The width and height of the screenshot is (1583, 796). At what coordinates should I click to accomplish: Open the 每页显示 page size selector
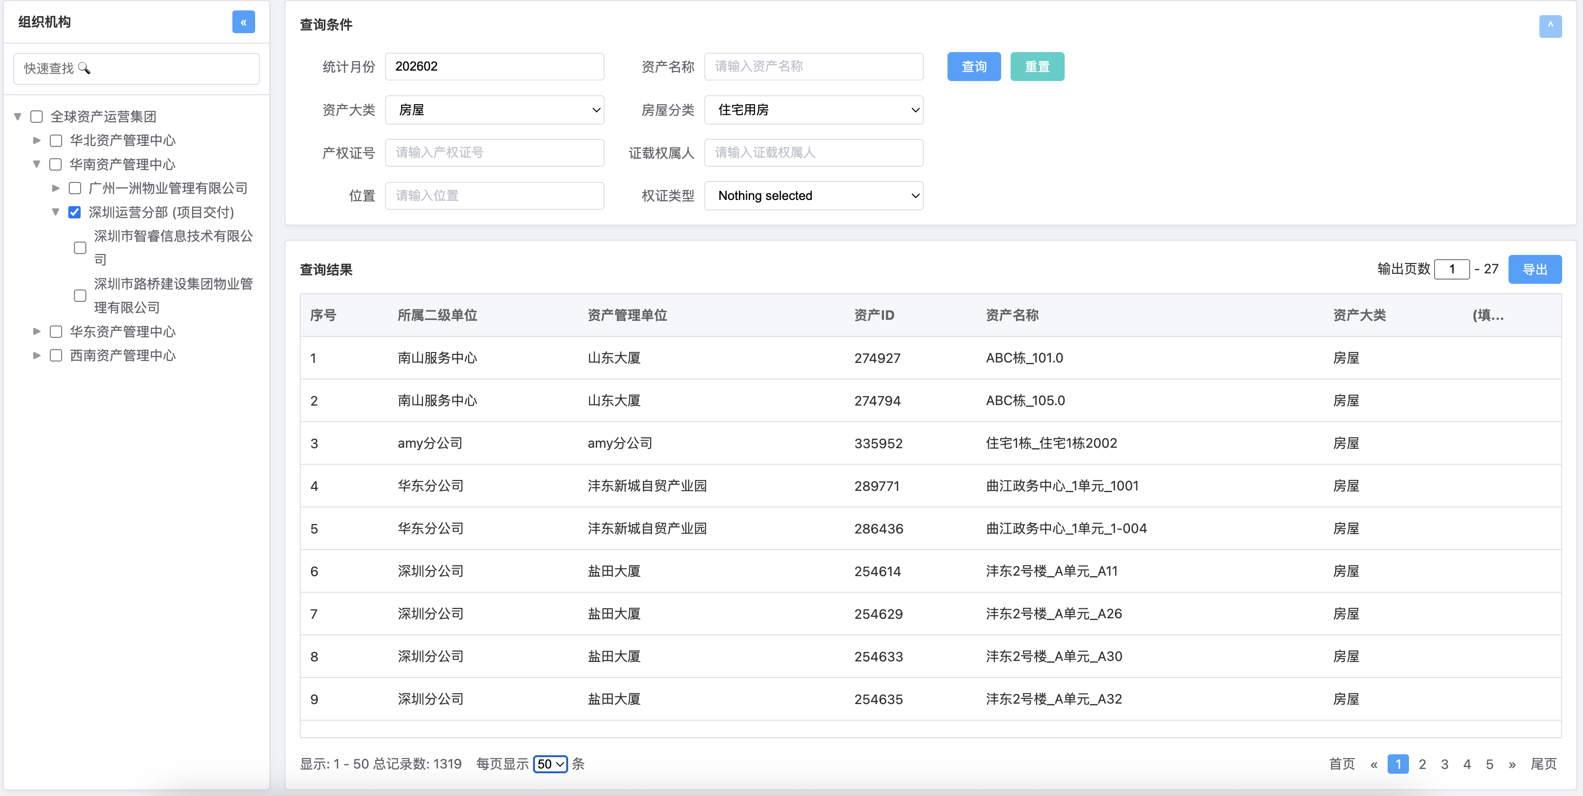tap(550, 764)
